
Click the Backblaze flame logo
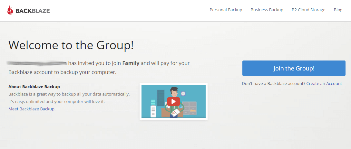pos(10,10)
